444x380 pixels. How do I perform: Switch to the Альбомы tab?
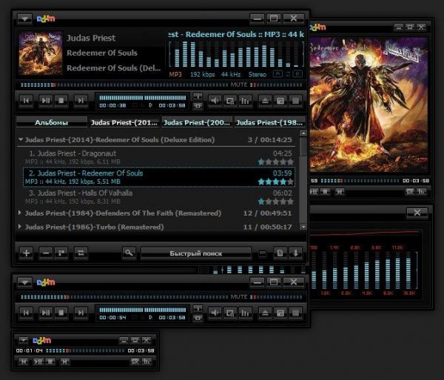tap(51, 123)
